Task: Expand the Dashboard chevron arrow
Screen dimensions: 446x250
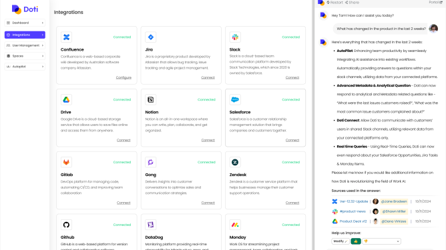Action: tap(43, 23)
